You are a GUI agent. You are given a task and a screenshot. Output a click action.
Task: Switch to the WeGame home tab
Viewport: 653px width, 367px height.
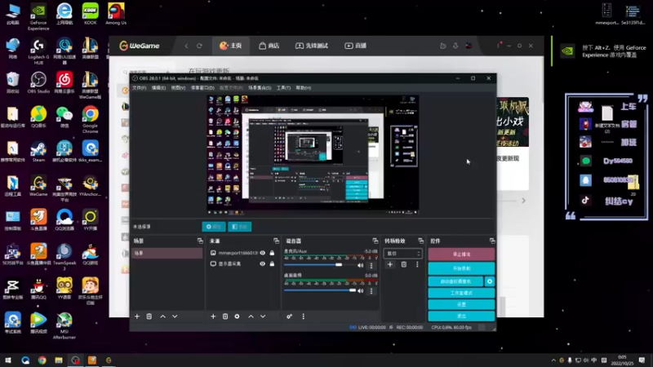click(231, 46)
